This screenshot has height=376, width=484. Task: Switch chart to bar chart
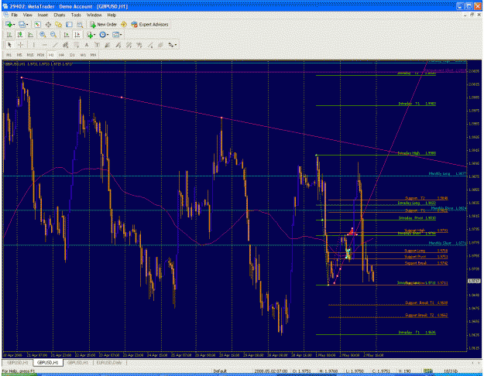point(9,35)
